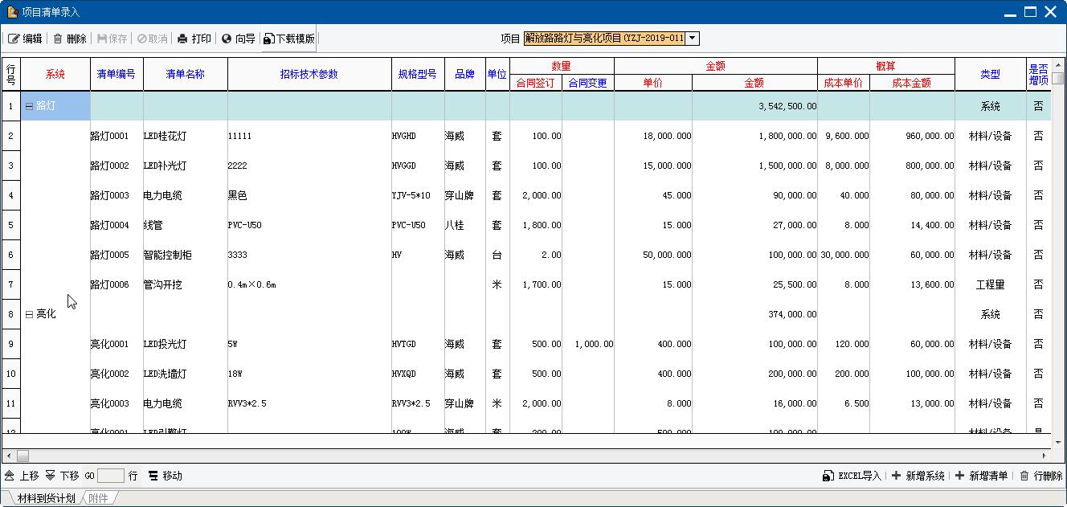Switch to the 附件 tab

tap(98, 498)
